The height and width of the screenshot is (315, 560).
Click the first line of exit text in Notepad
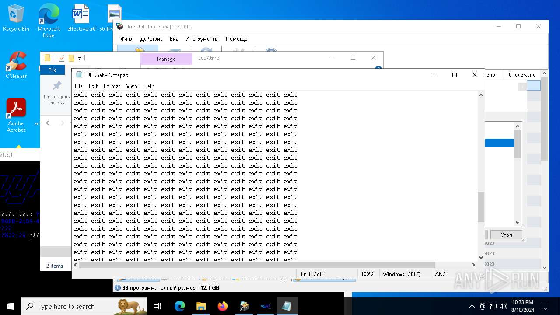pos(185,94)
